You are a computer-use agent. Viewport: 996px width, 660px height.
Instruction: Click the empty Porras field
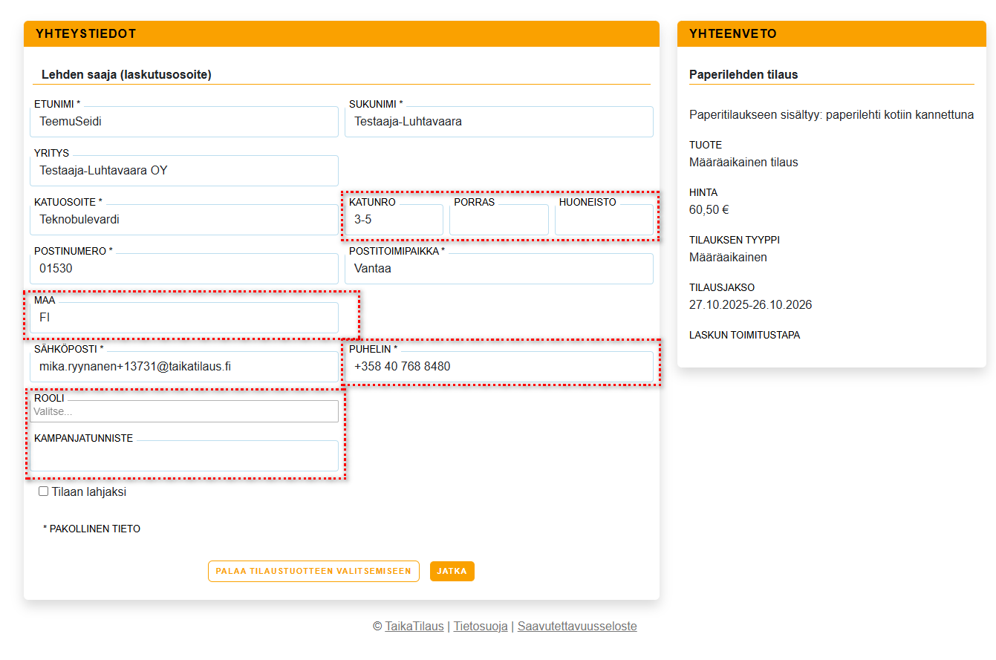tap(498, 220)
